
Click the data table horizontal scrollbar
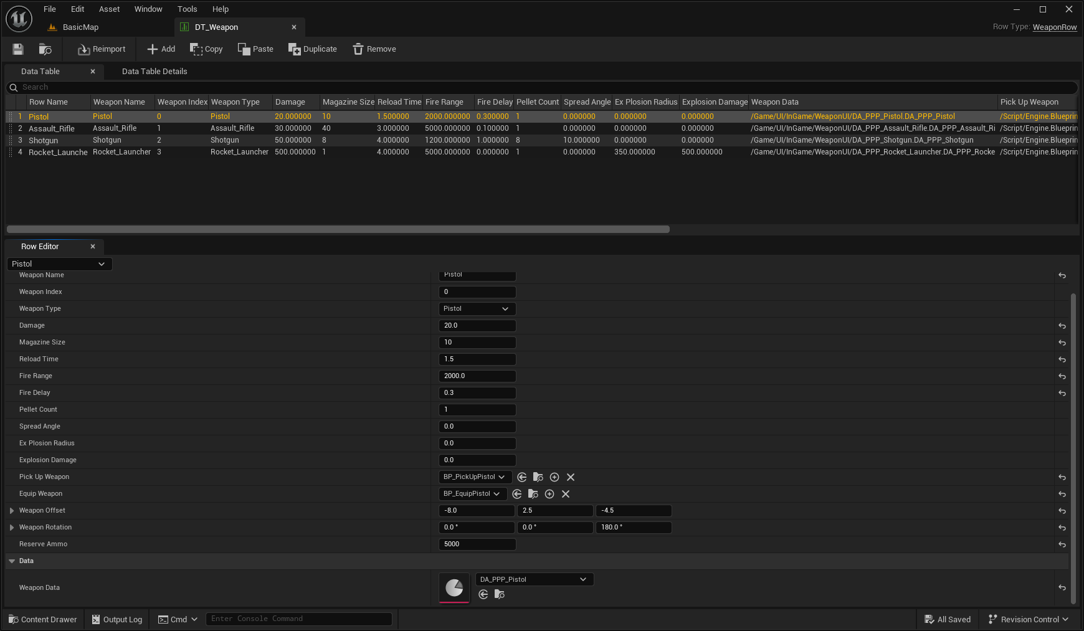pyautogui.click(x=338, y=229)
